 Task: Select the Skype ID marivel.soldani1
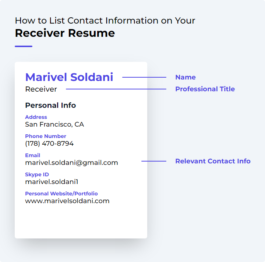pyautogui.click(x=52, y=182)
